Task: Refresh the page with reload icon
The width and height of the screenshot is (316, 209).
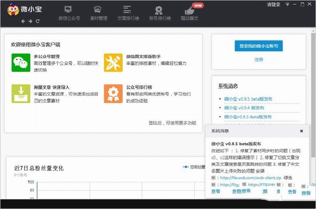Action: [x=38, y=21]
